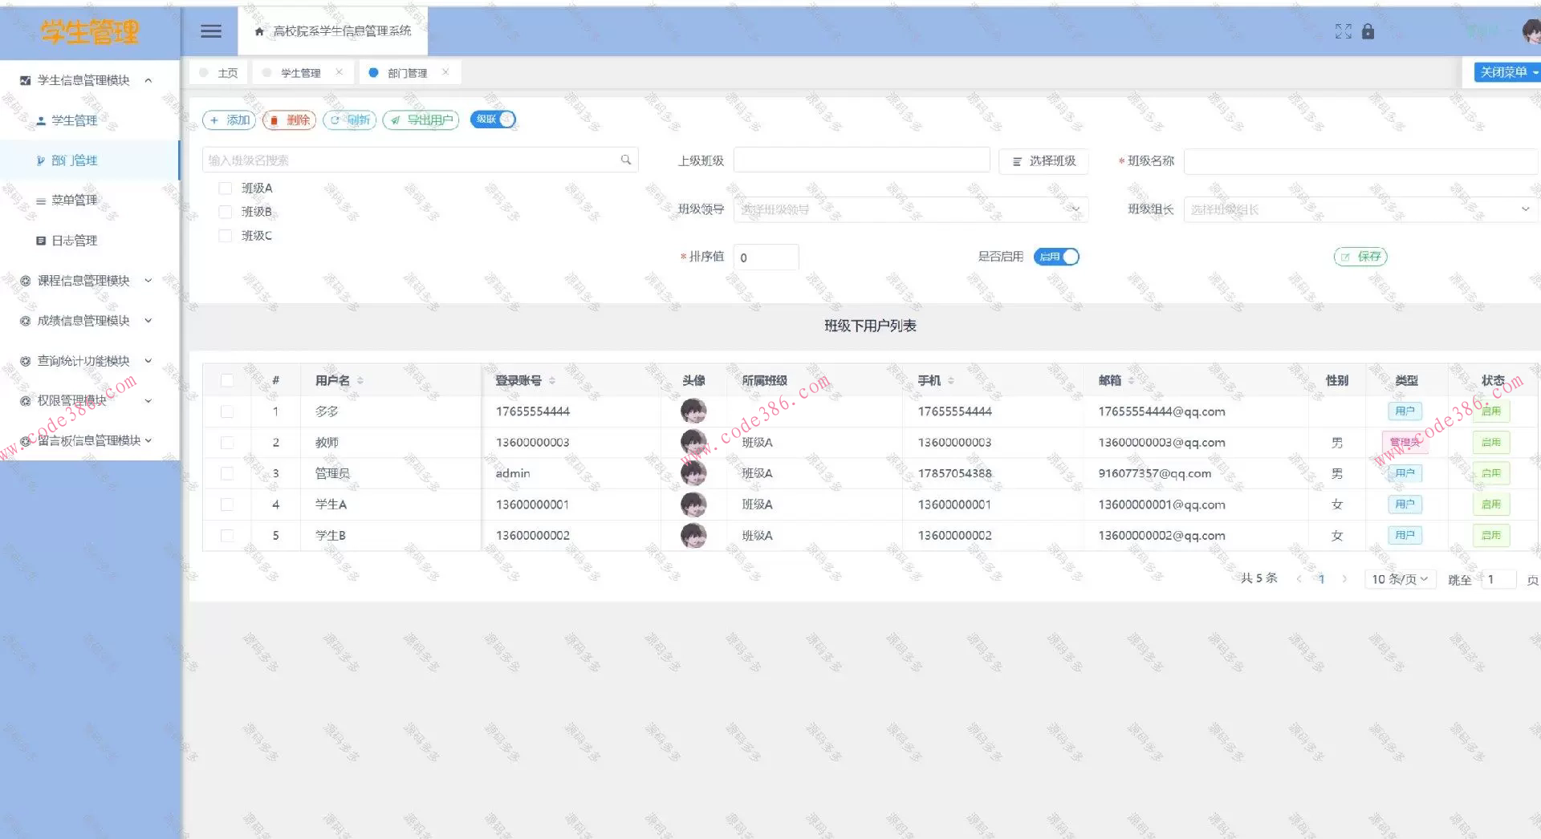Click the 管理员 type tag in 教师 row
The width and height of the screenshot is (1541, 839).
pos(1404,442)
